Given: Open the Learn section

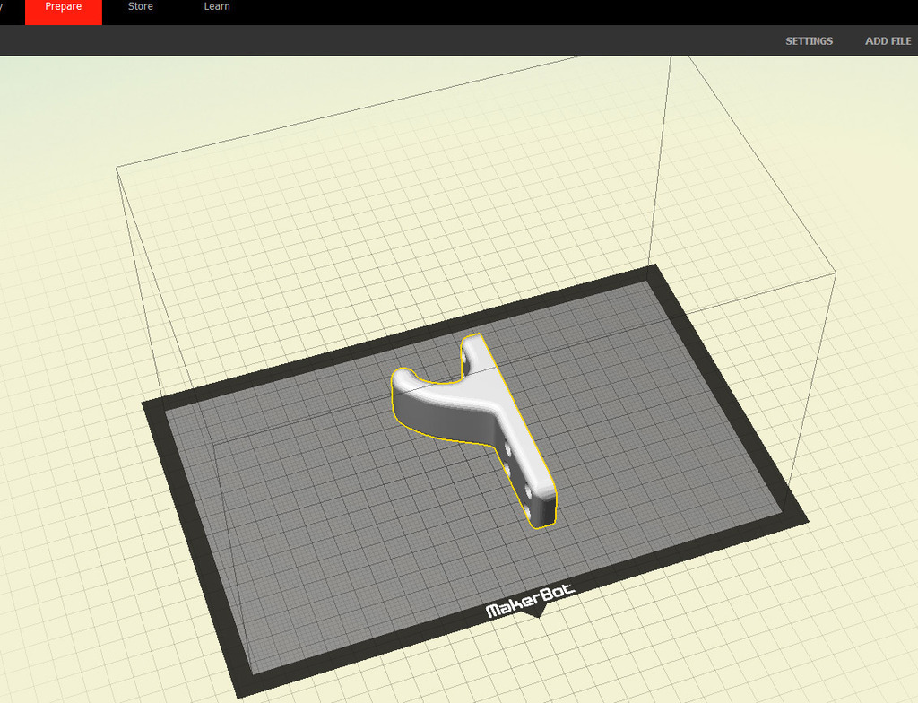Looking at the screenshot, I should (216, 6).
